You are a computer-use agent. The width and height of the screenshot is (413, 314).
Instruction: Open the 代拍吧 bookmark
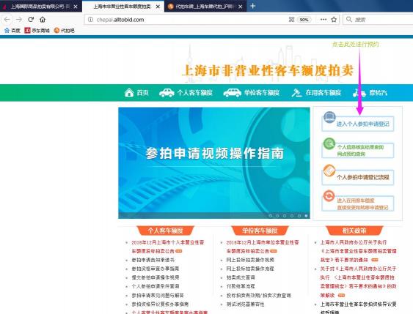65,31
